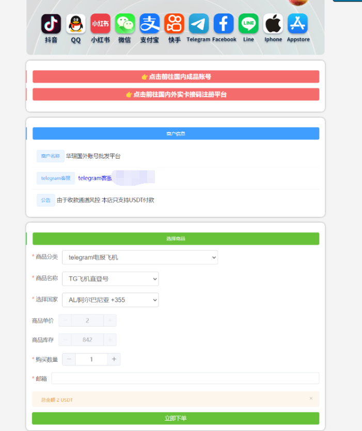Image resolution: width=362 pixels, height=431 pixels.
Task: Decrease 购买数量 with minus button
Action: (x=69, y=359)
